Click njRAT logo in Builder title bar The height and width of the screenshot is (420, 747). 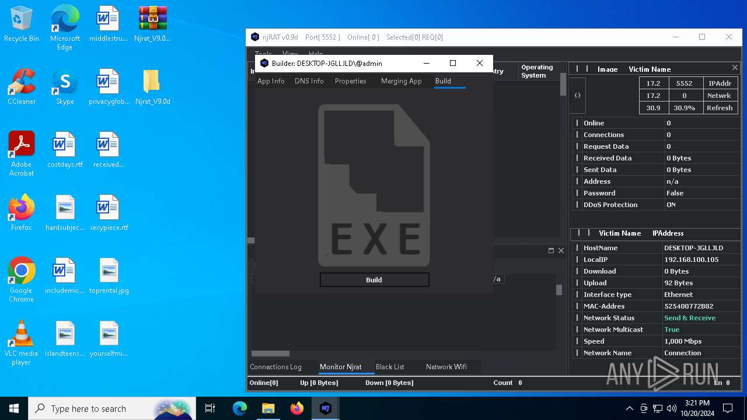[264, 63]
